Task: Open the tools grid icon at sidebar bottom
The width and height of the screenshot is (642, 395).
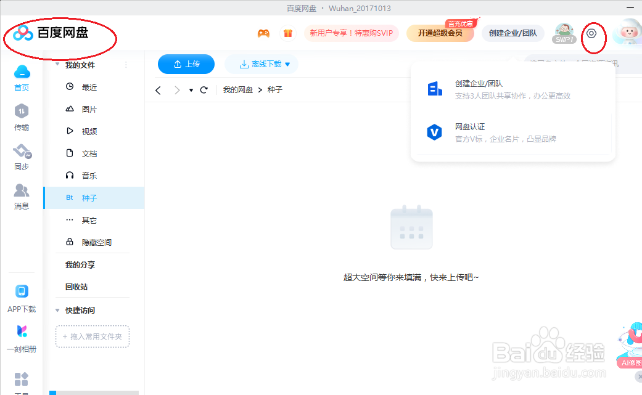Action: click(22, 379)
